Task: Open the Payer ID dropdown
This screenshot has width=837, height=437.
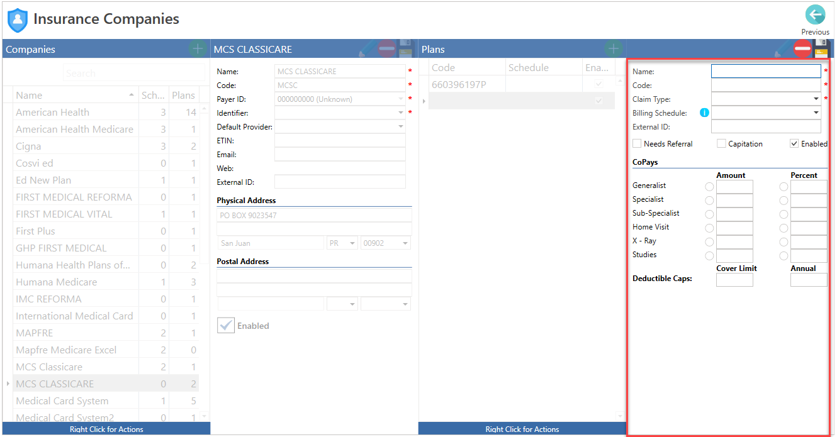Action: click(401, 99)
